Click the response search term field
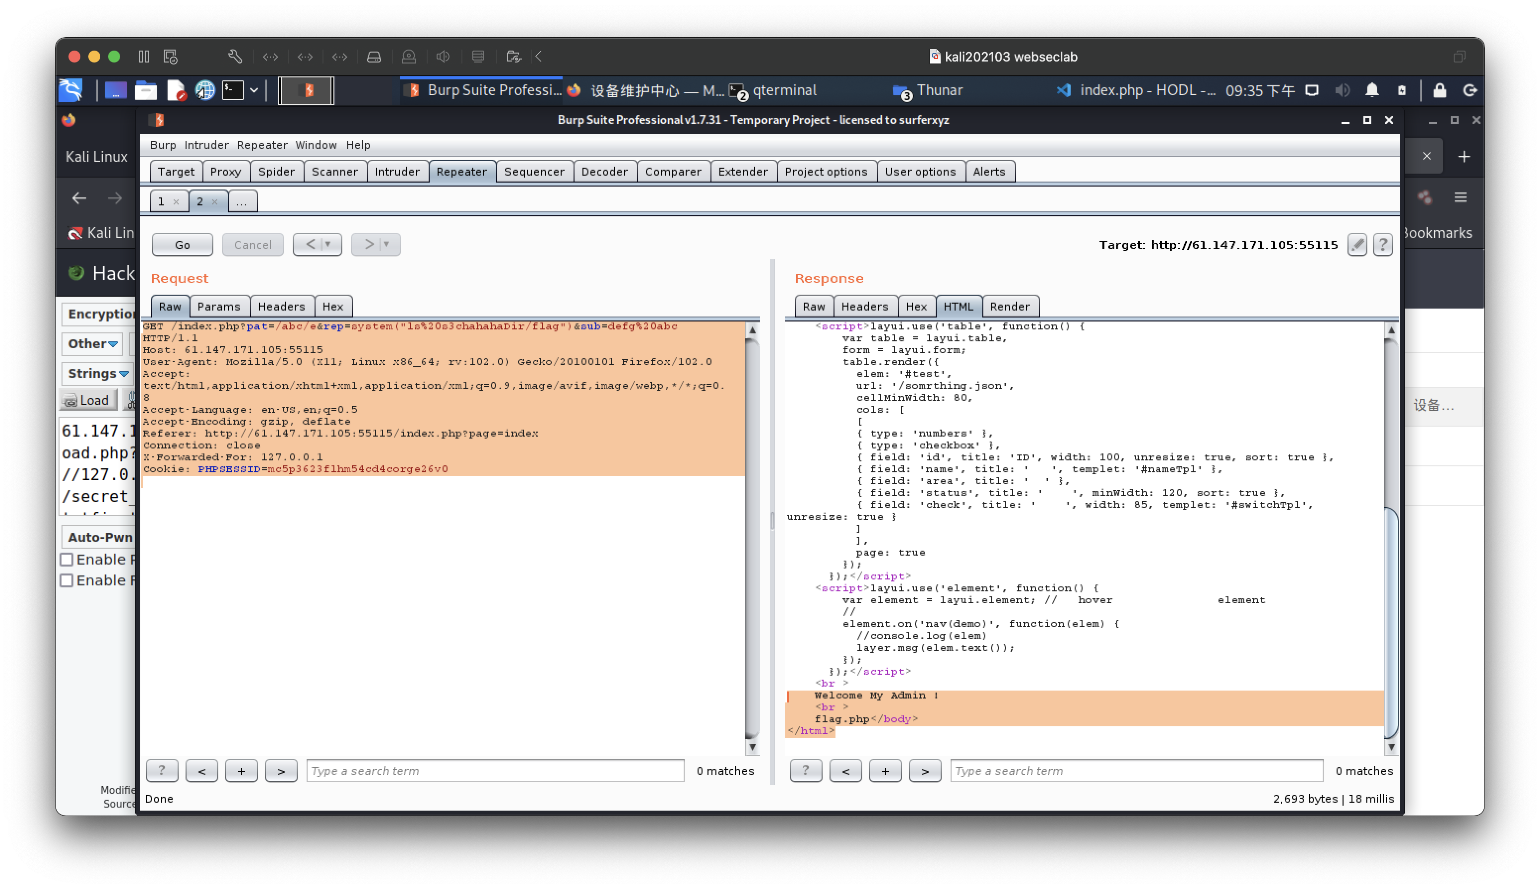Viewport: 1540px width, 889px height. [x=1136, y=770]
